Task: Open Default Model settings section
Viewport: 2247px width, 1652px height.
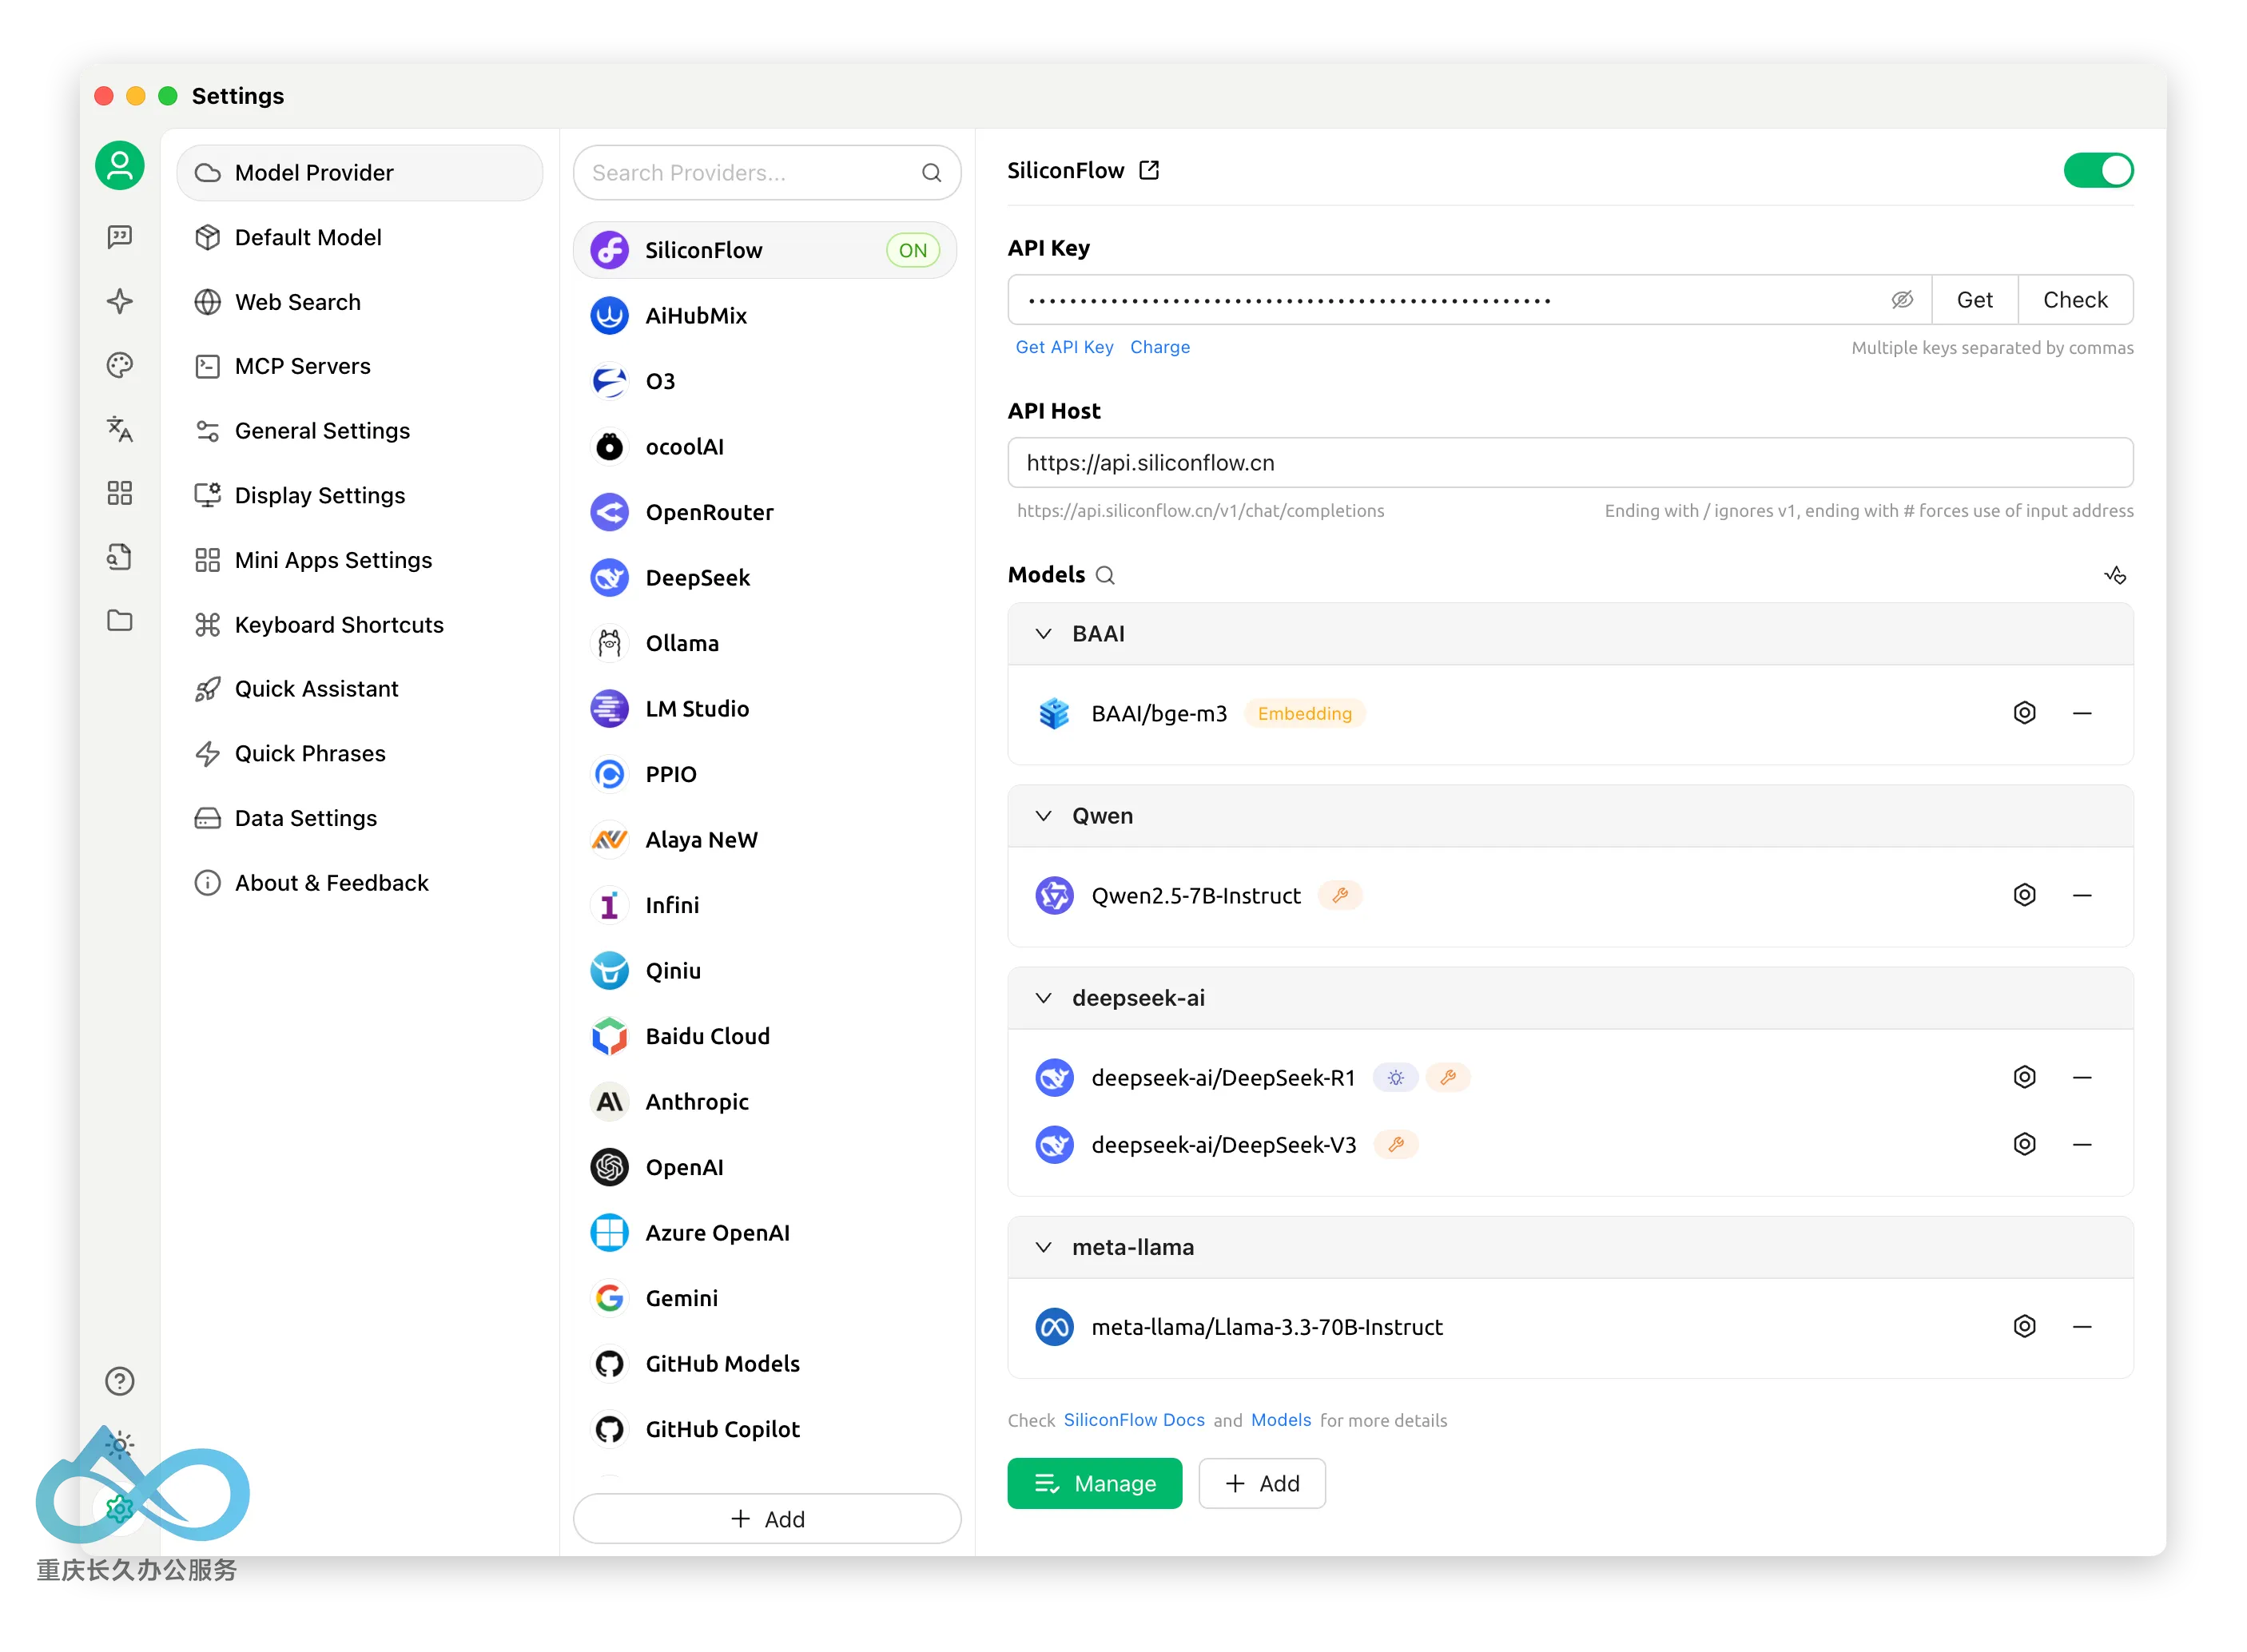Action: click(360, 237)
